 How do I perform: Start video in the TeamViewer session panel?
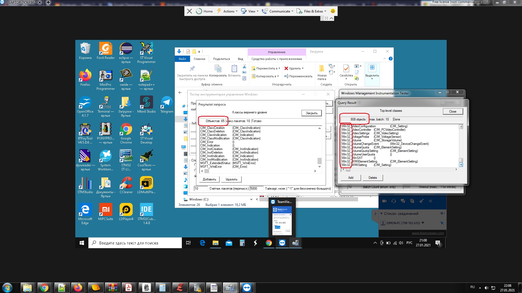tap(384, 201)
